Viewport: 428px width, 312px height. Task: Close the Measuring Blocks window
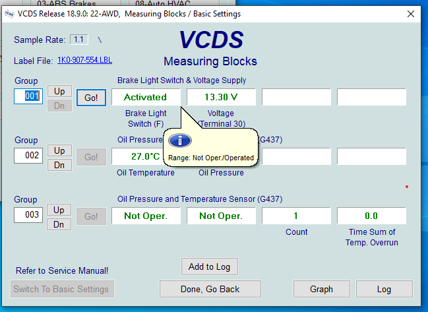pos(411,14)
